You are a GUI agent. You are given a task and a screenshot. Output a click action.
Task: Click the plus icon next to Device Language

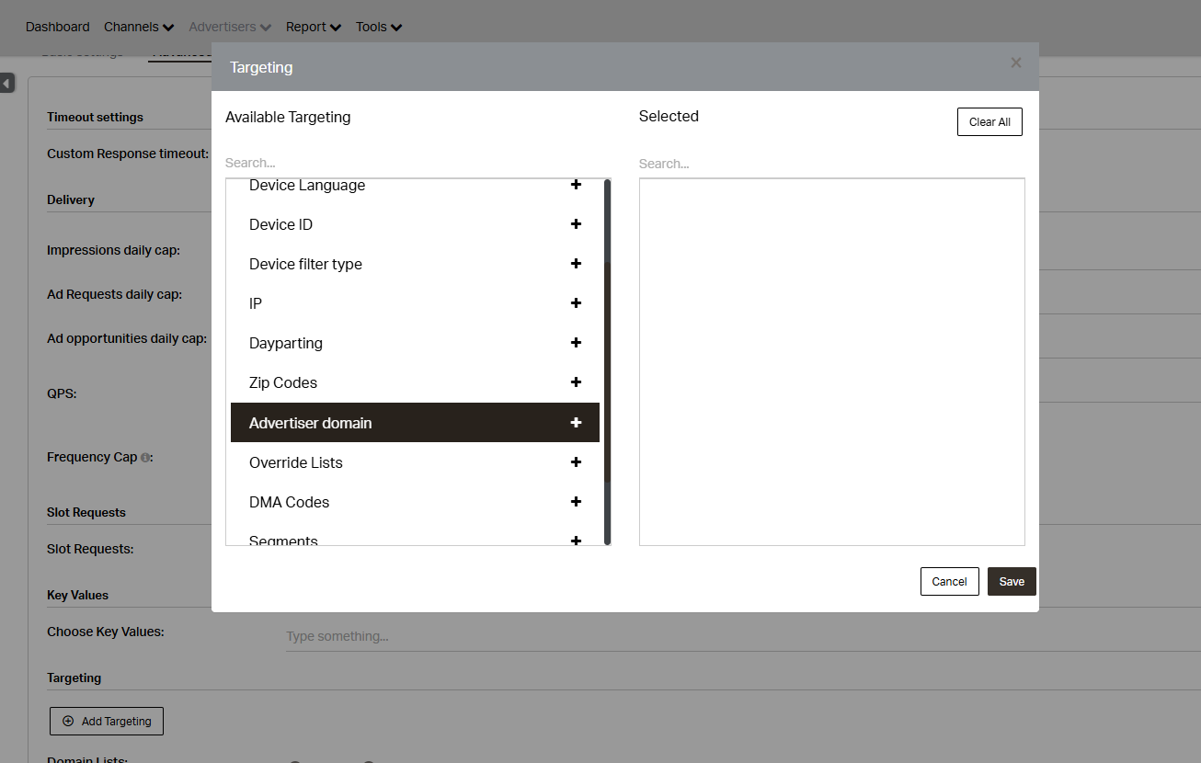point(576,185)
